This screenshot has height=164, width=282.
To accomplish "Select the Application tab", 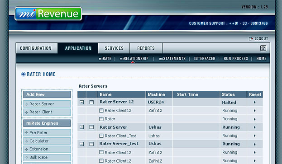I will click(x=78, y=48).
